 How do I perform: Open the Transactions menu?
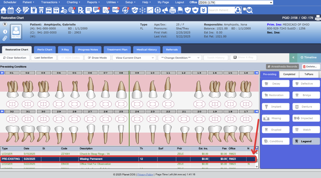point(50,2)
